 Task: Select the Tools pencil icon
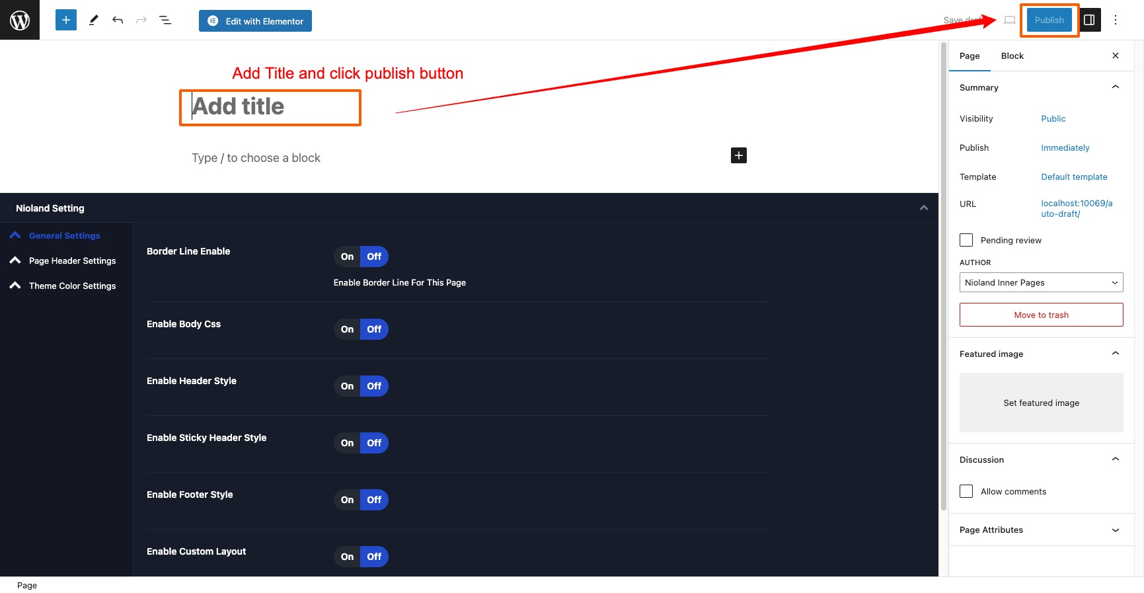pyautogui.click(x=93, y=20)
